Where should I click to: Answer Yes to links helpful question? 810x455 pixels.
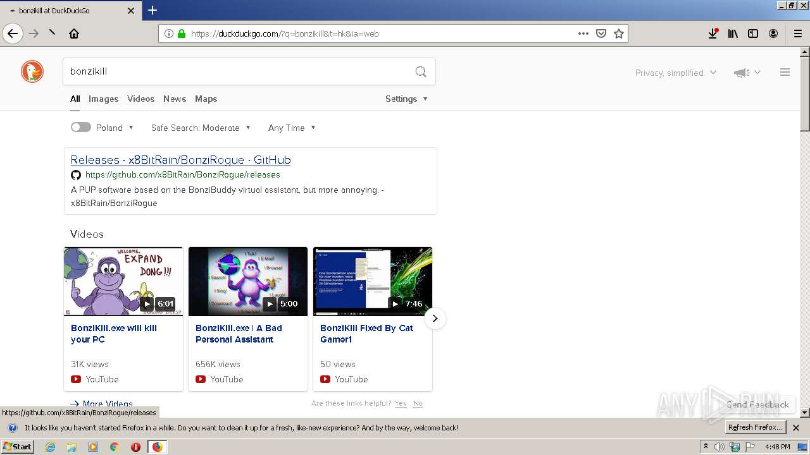(401, 403)
